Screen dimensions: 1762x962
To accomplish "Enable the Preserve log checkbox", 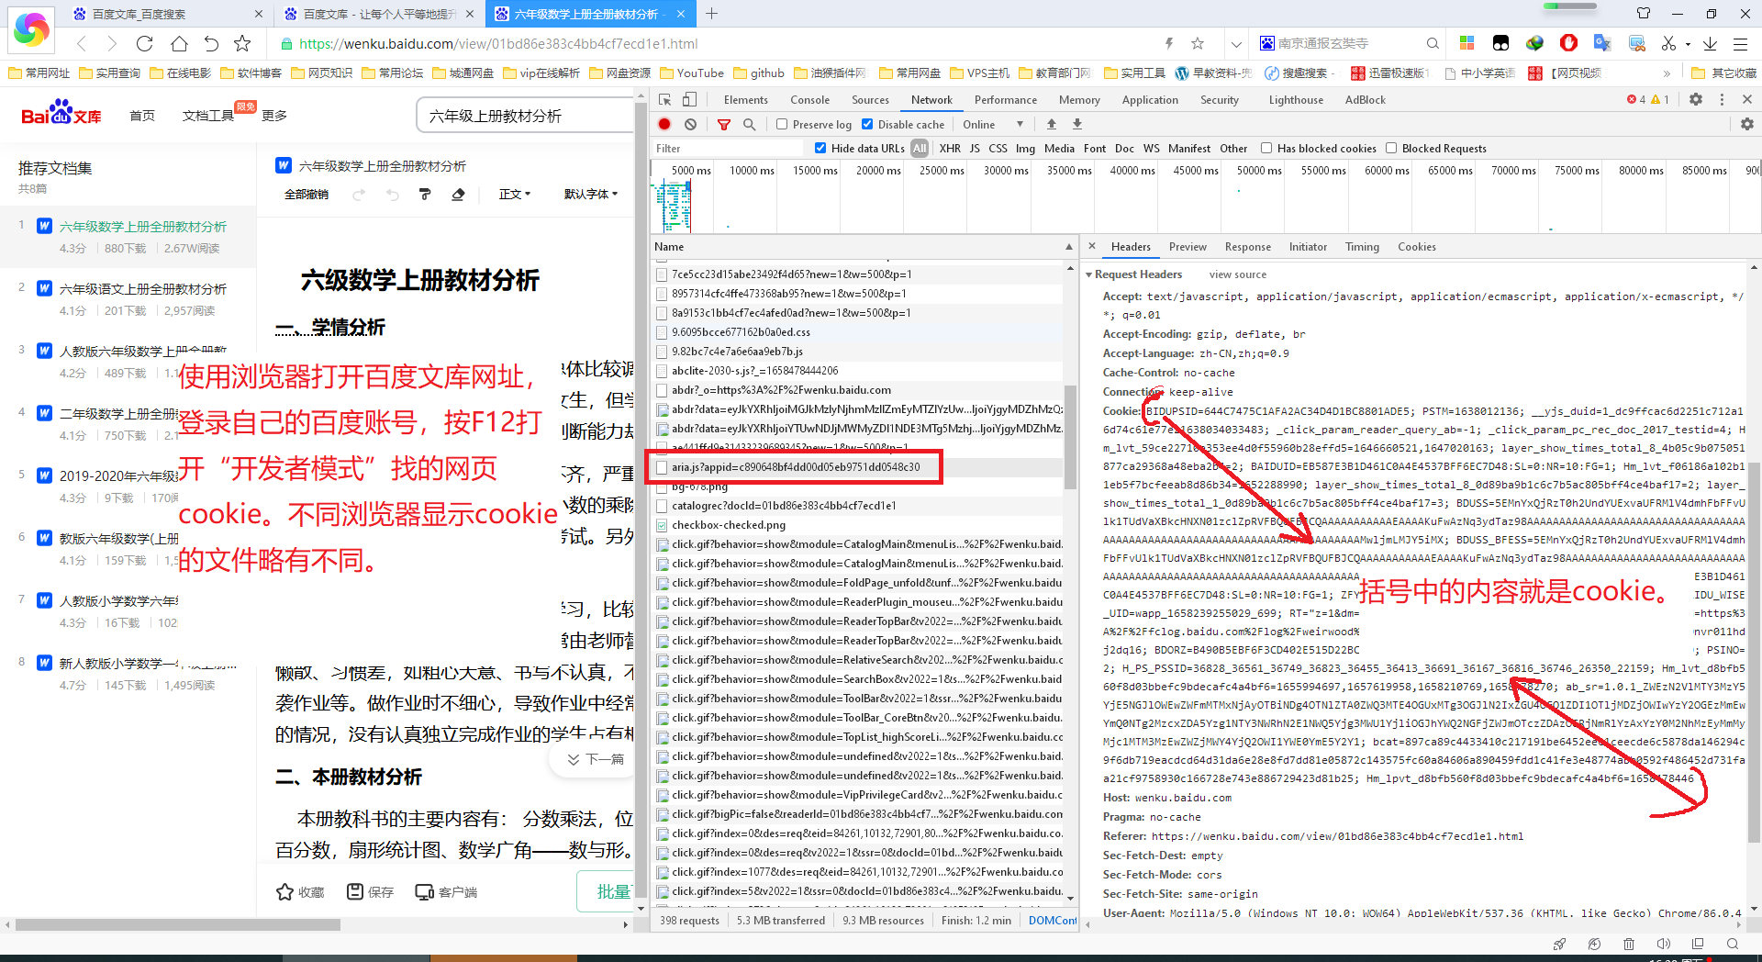I will coord(782,125).
